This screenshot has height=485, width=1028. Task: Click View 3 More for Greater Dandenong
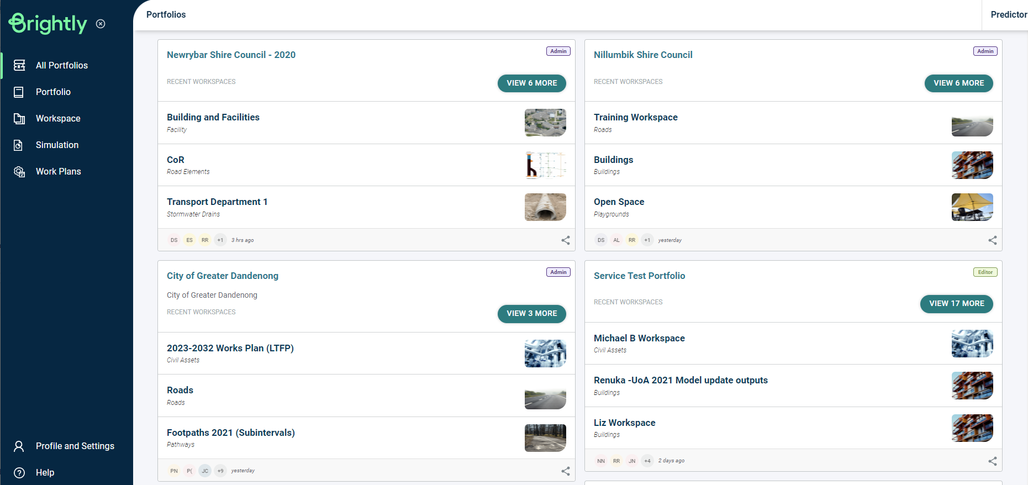pos(532,313)
